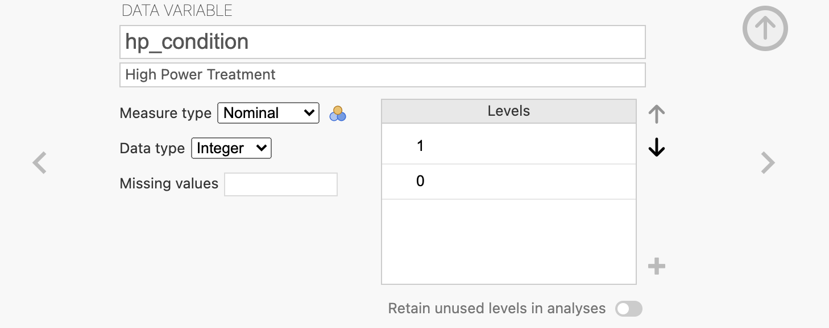Image resolution: width=829 pixels, height=328 pixels.
Task: Open the Data type Integer dropdown
Action: (231, 148)
